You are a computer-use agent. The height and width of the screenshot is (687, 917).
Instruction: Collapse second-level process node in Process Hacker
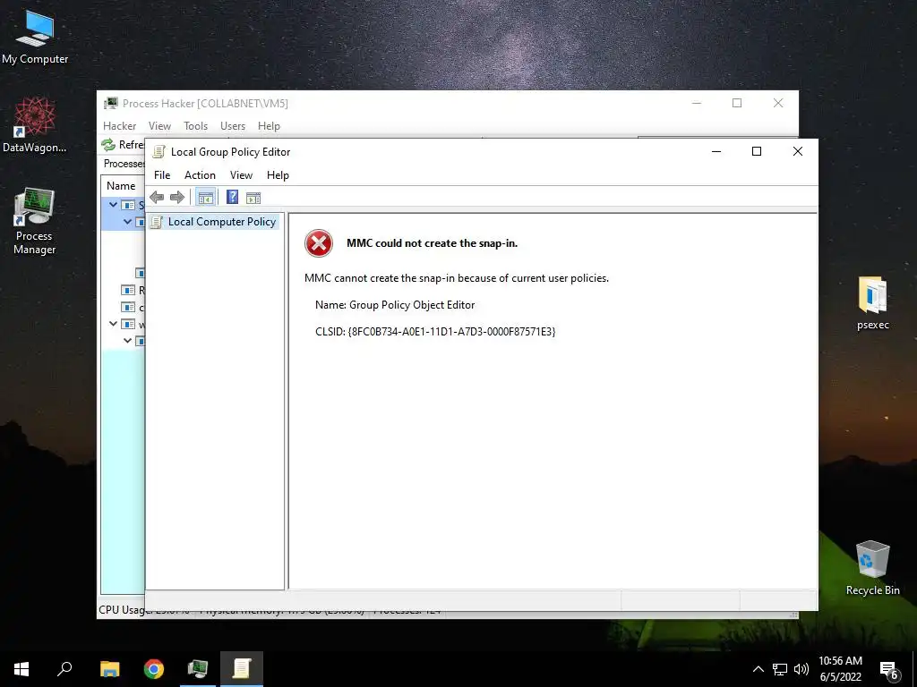tap(127, 222)
